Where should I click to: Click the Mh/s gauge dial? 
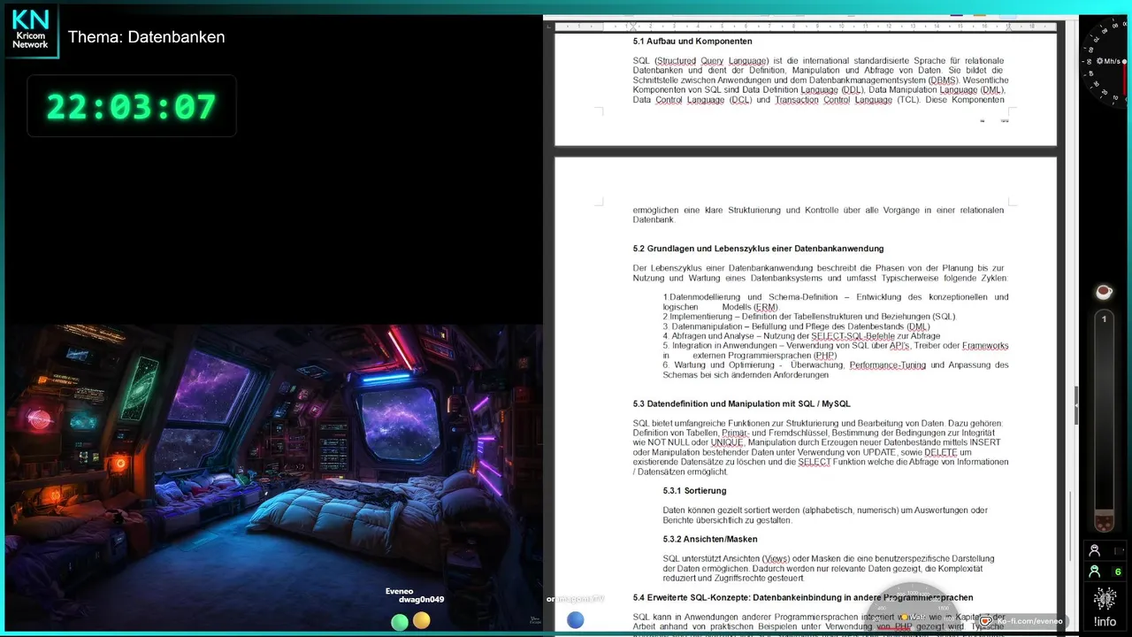(x=1105, y=62)
